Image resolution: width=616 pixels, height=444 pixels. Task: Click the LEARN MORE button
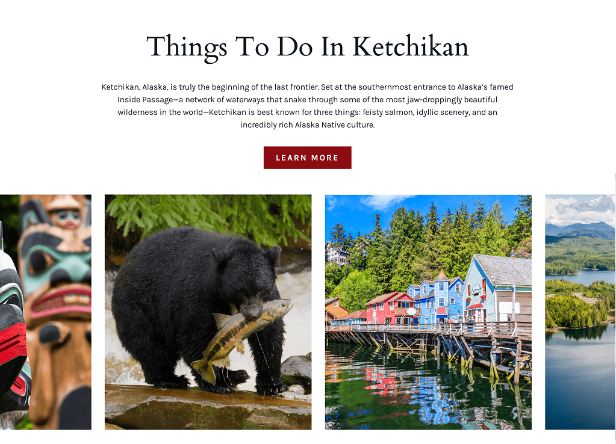pyautogui.click(x=307, y=158)
